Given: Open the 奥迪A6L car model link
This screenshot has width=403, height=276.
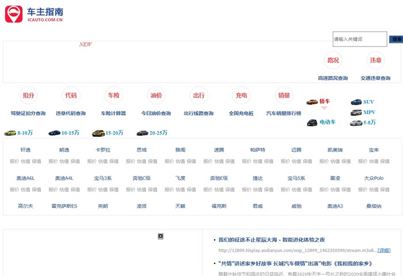Looking at the screenshot, I should point(25,178).
